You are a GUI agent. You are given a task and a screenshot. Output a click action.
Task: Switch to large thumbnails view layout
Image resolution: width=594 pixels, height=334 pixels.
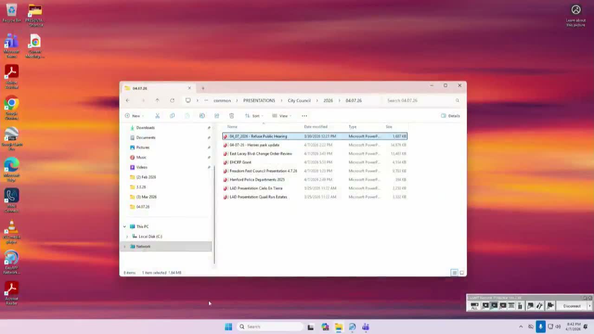[x=461, y=273]
